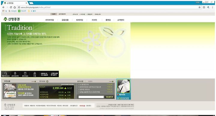
Task: Close the 신영증권 browser tab
Action: pos(26,3)
